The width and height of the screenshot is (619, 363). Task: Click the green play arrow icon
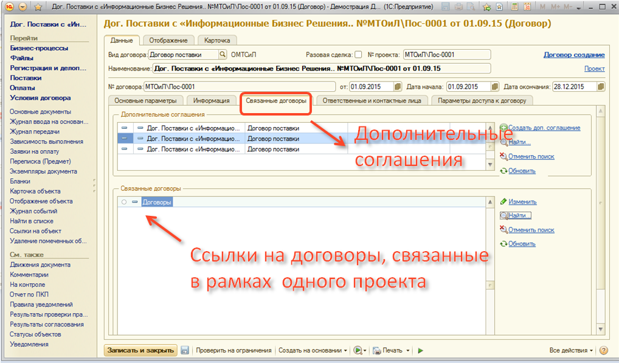[x=420, y=350]
